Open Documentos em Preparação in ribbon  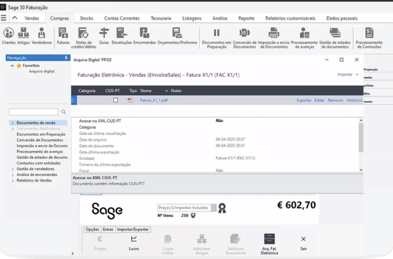(x=216, y=38)
